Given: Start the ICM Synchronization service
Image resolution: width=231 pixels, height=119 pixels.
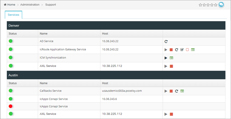Looking at the screenshot, I should pyautogui.click(x=166, y=58).
